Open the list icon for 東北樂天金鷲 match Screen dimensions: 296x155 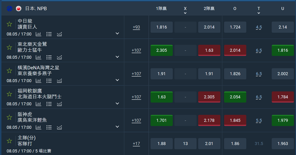(x=49, y=57)
